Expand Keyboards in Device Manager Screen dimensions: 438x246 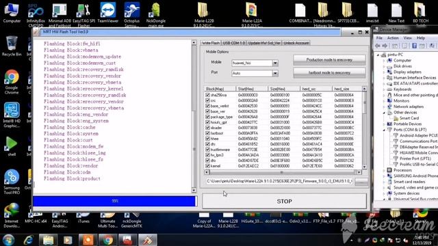click(x=385, y=90)
